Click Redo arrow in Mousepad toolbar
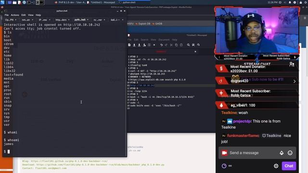Viewport: 308px width, 173px height. tap(166, 45)
